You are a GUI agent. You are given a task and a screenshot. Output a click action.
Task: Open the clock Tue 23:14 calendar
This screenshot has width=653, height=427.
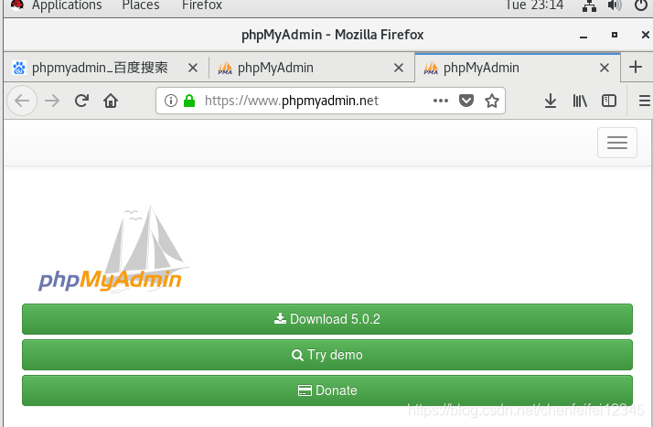(534, 5)
